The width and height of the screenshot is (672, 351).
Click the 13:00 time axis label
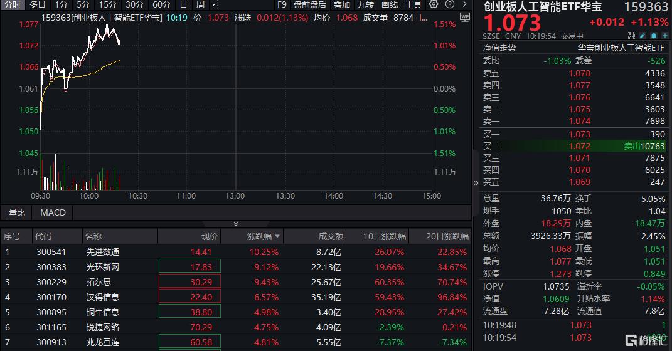tap(235, 196)
